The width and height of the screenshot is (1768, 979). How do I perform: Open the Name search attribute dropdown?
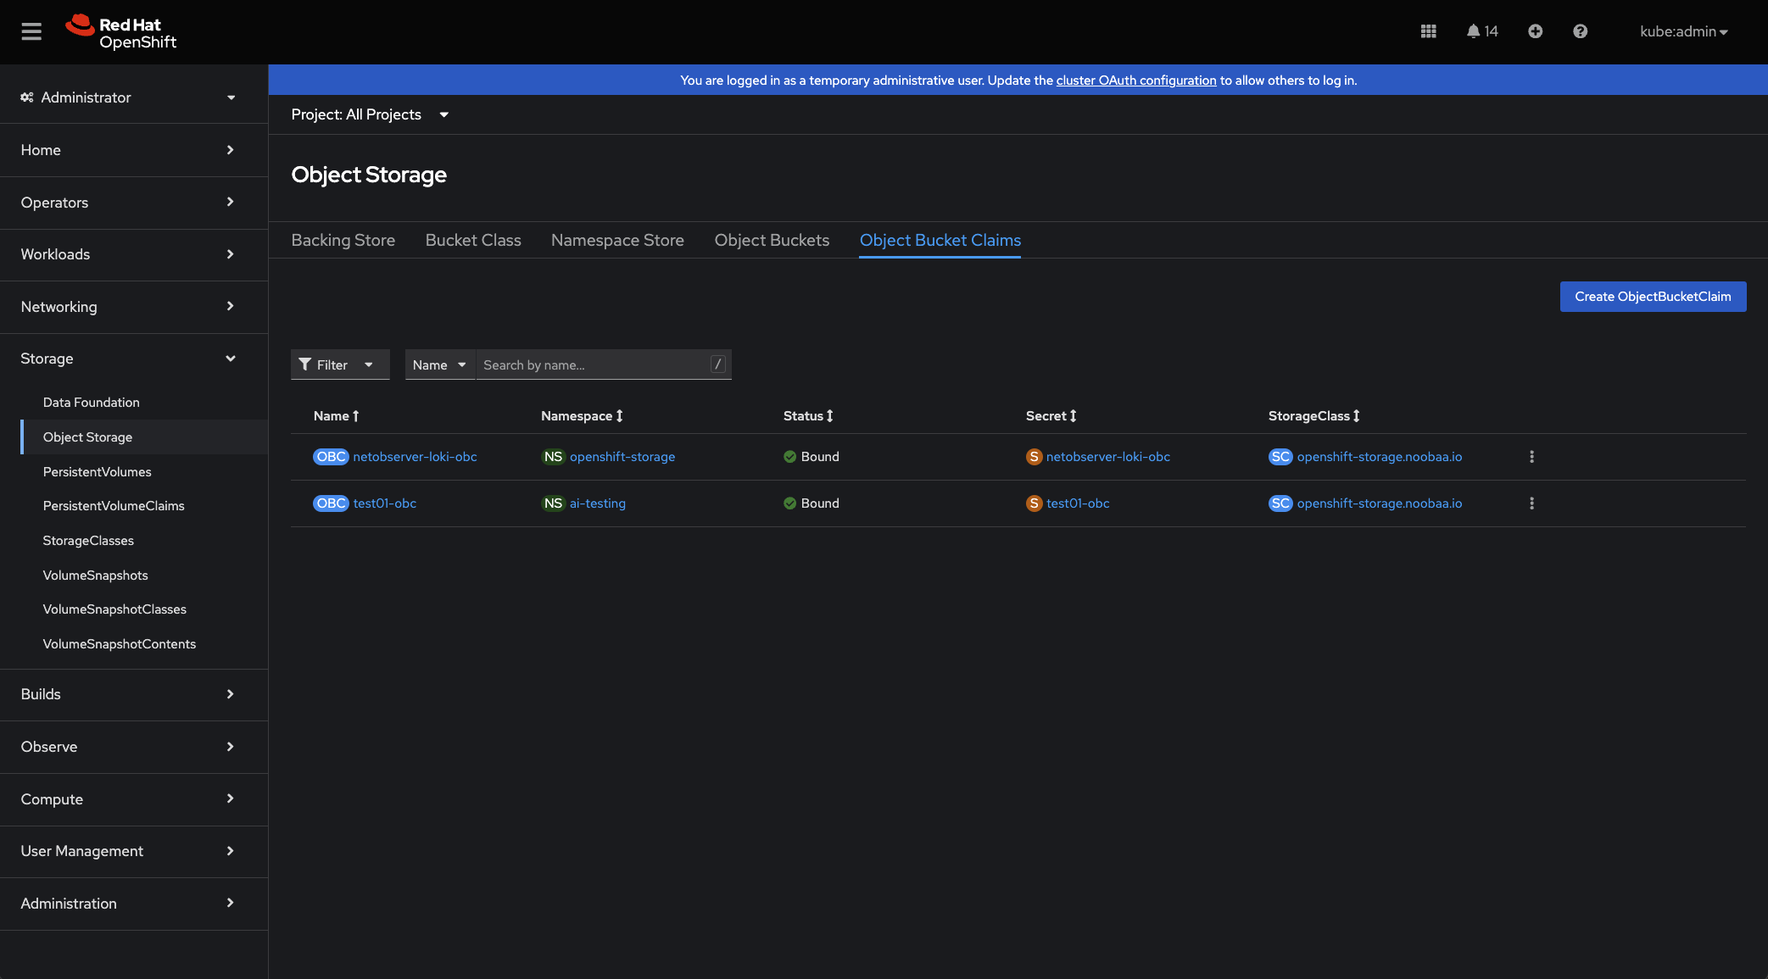[438, 364]
